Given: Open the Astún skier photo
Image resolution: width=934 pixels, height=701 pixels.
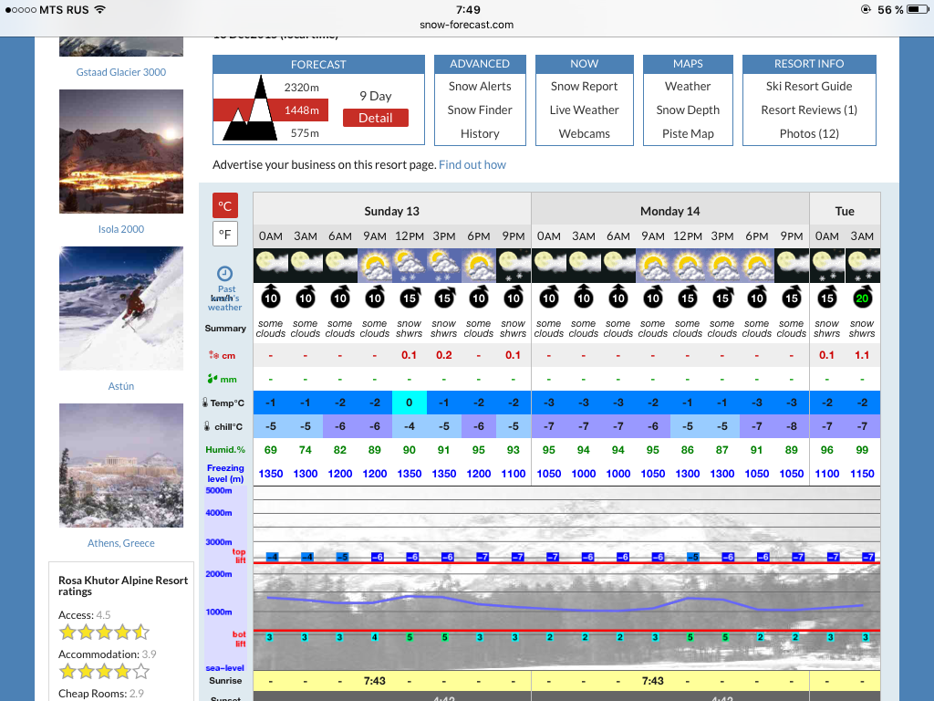Looking at the screenshot, I should (121, 309).
